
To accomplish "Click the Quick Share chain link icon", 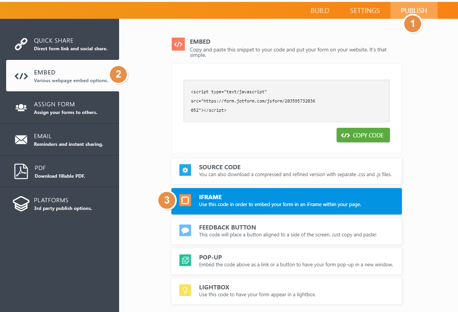I will click(x=21, y=44).
